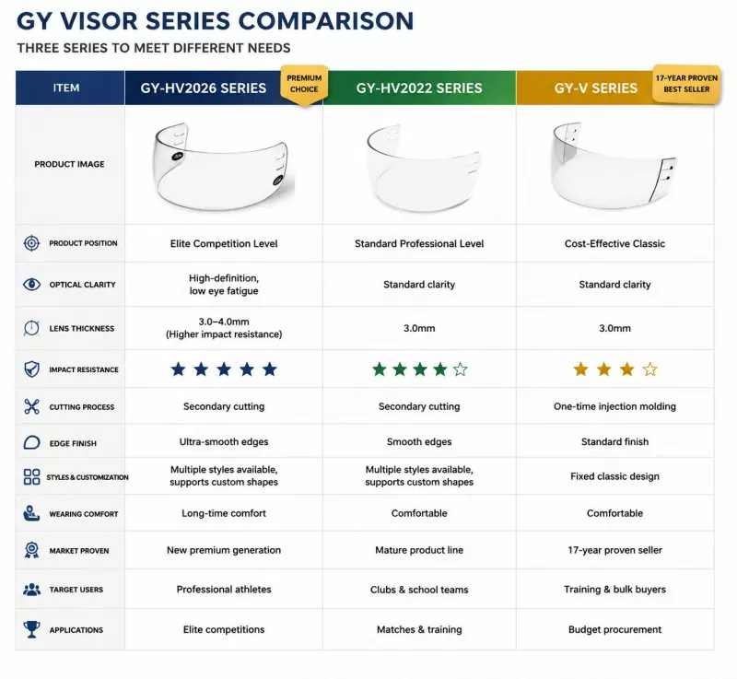Select the Cutting Process scissors icon
Viewport: 737px width, 679px height.
pyautogui.click(x=31, y=406)
